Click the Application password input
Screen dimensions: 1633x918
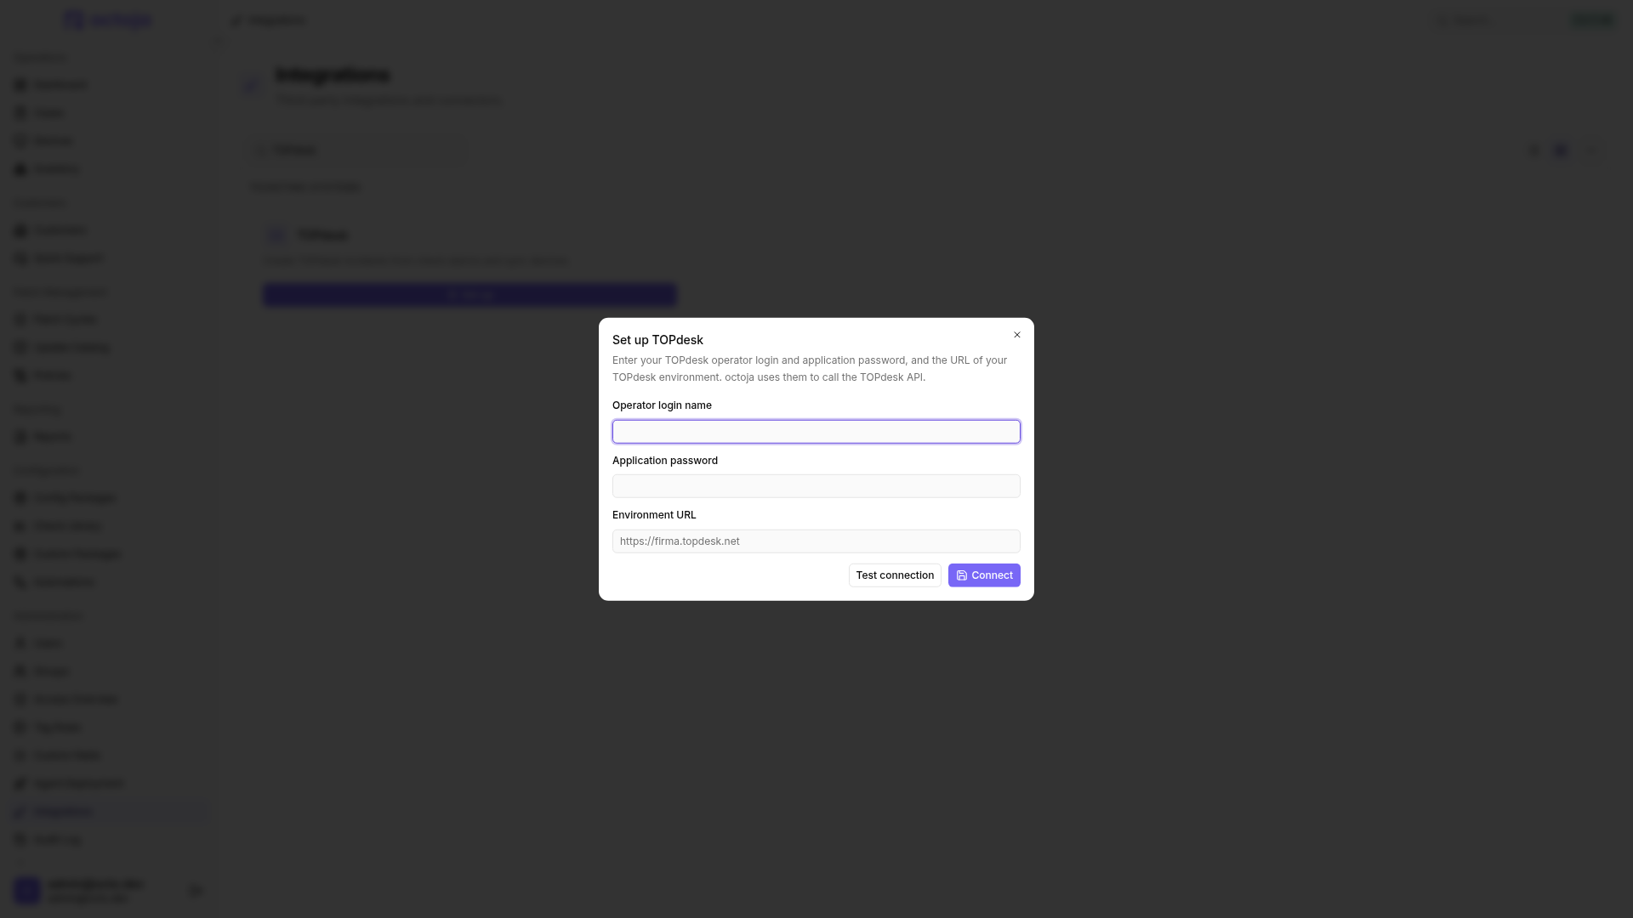point(816,486)
